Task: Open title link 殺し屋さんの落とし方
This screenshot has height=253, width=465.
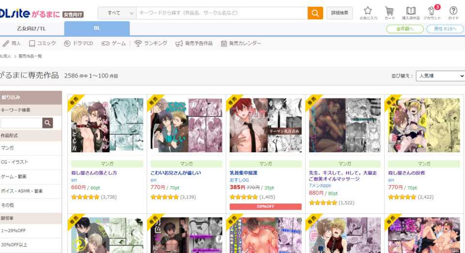Action: (94, 173)
